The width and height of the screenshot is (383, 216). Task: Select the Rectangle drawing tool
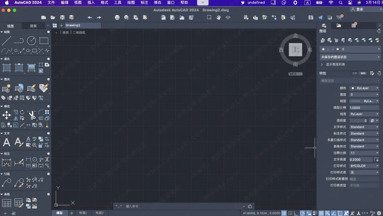coord(44,41)
